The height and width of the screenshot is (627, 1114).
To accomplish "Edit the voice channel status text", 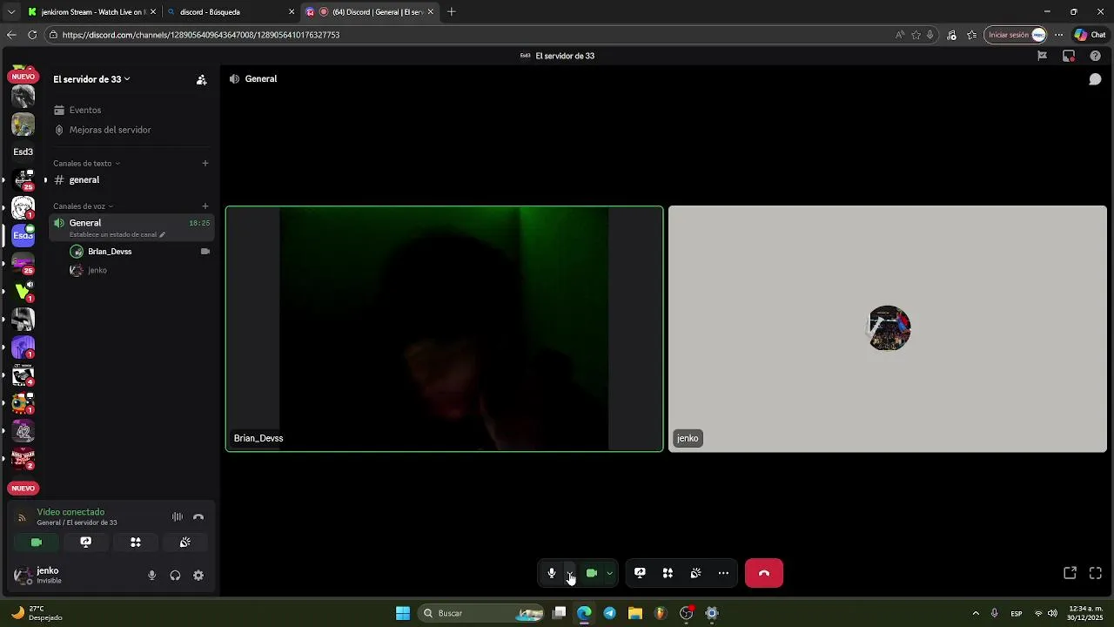I will tap(117, 235).
